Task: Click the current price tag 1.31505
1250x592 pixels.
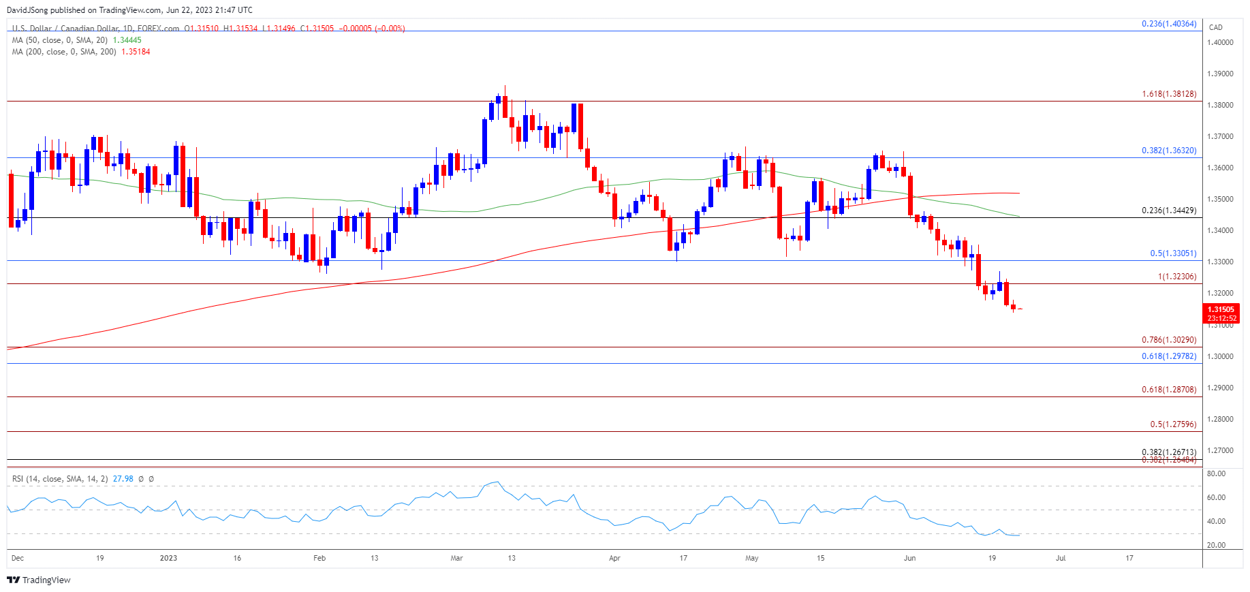Action: pos(1221,309)
